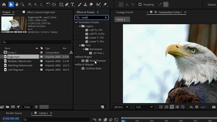Select the Rectangle shape tool
The width and height of the screenshot is (217, 122).
[x=61, y=4]
